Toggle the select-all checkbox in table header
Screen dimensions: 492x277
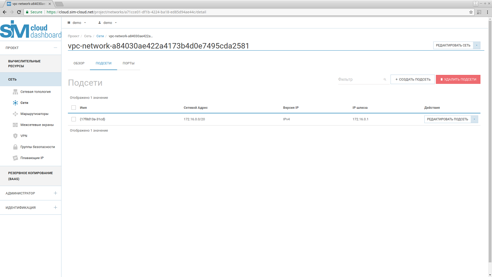coord(73,108)
